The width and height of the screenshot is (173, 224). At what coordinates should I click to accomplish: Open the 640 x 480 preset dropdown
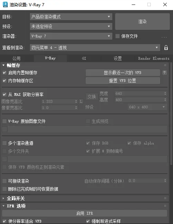(x=147, y=107)
